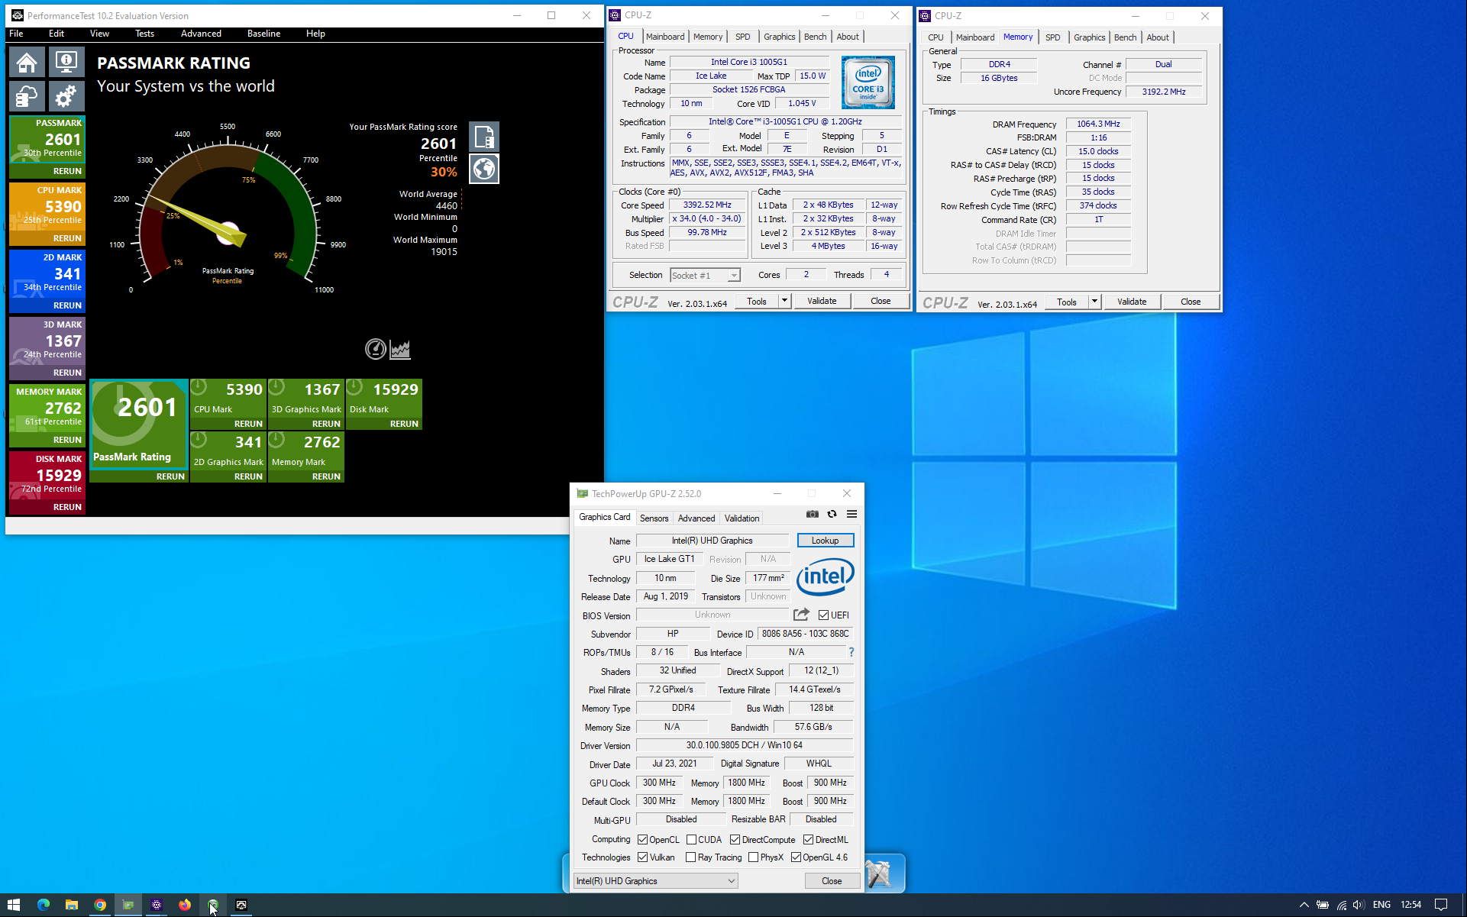Viewport: 1467px width, 917px height.
Task: Open the action center notification icon
Action: 1441,905
